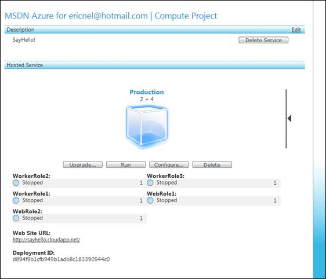Viewport: 326px width, 279px height.
Task: Click Delete button under Production
Action: (212, 165)
